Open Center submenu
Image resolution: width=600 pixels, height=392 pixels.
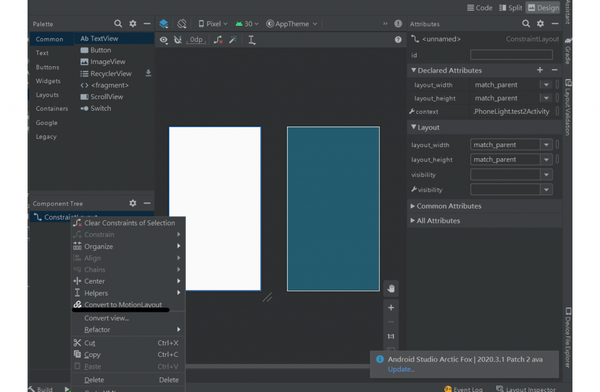(x=128, y=281)
